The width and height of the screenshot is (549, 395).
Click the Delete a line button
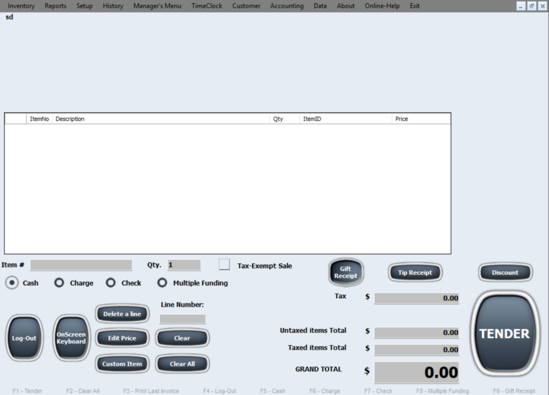(122, 313)
